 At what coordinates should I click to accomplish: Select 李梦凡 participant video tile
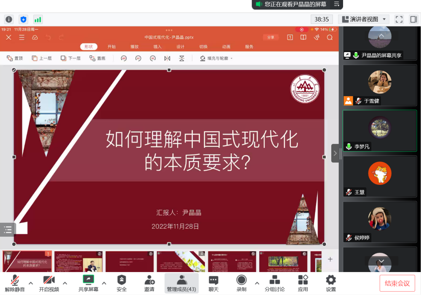(380, 131)
